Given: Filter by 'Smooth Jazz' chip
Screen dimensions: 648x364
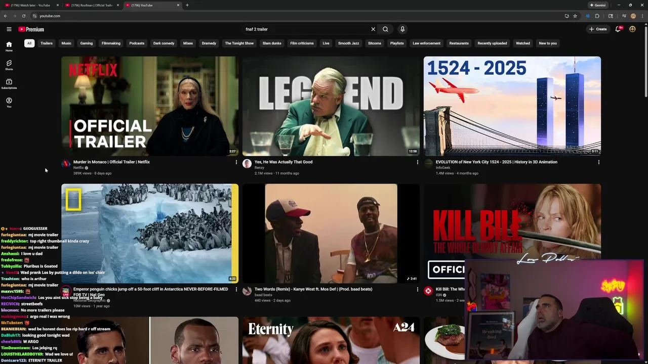Looking at the screenshot, I should (349, 43).
